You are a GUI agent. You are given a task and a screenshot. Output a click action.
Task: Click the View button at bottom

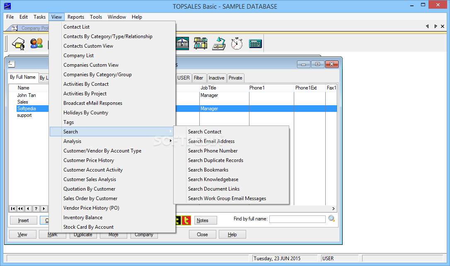23,235
